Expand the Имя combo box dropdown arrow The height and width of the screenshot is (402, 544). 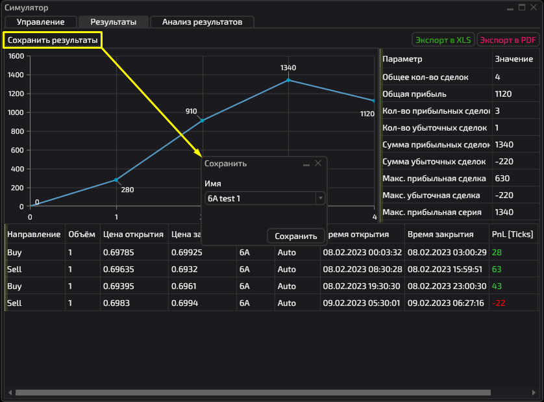pyautogui.click(x=321, y=198)
